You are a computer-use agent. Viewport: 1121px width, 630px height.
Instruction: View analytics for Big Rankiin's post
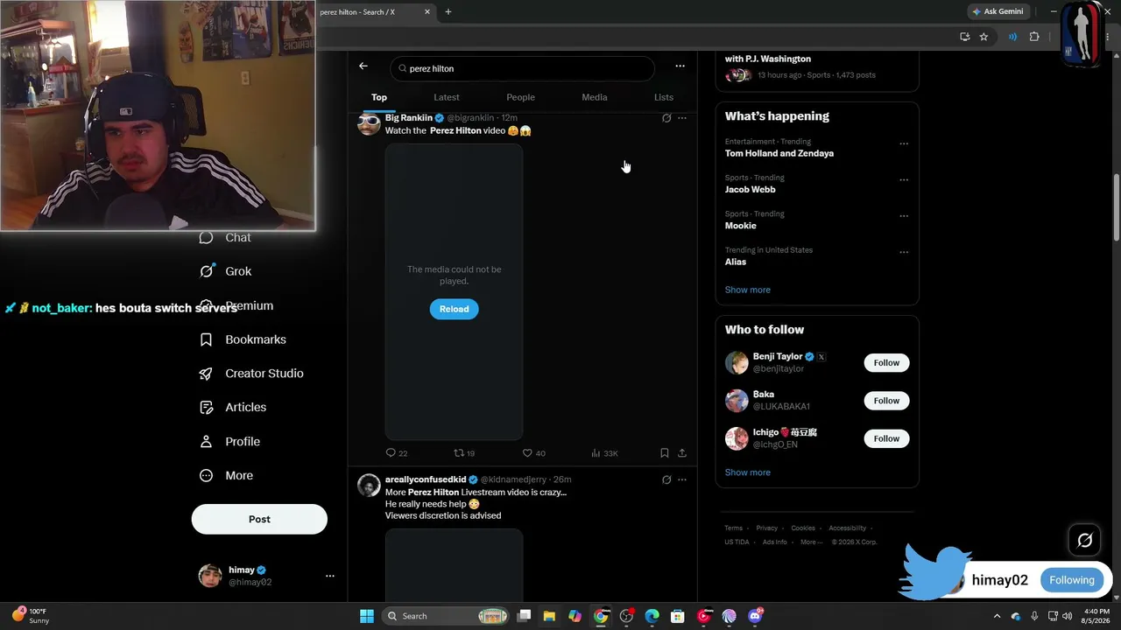(604, 453)
